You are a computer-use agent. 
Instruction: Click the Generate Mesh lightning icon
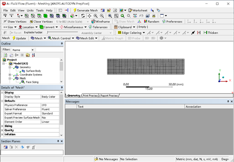click(75, 10)
